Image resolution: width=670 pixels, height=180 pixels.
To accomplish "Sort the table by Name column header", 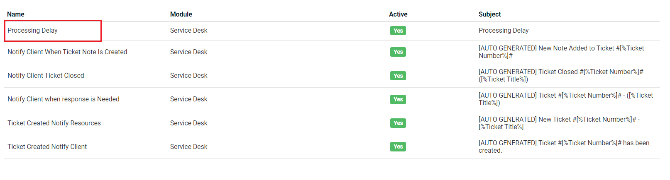I will [16, 14].
